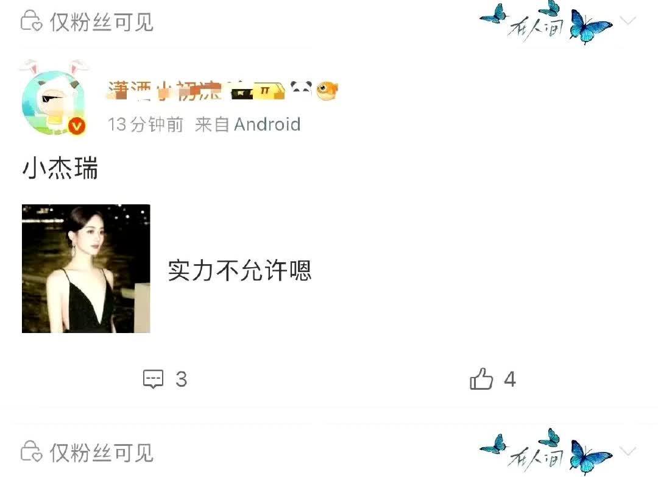Click the top butterfly card decoration

[545, 22]
